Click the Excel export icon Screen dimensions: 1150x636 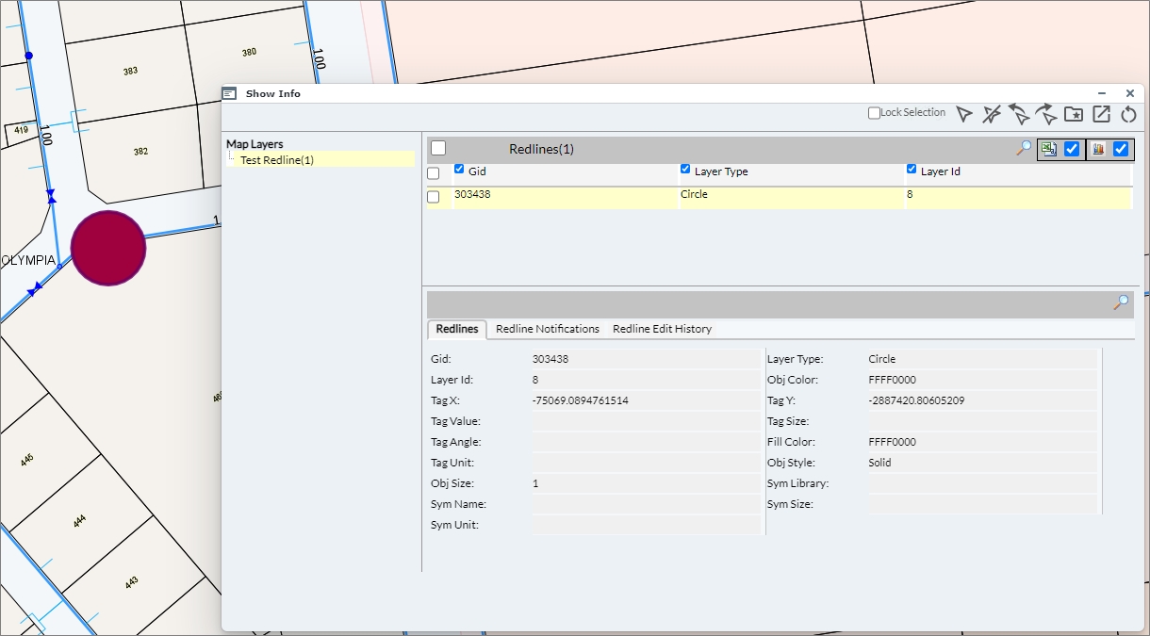tap(1048, 149)
